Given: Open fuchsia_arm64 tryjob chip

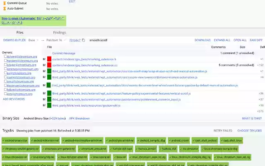Looking at the screenshot, I should tap(146, 149).
